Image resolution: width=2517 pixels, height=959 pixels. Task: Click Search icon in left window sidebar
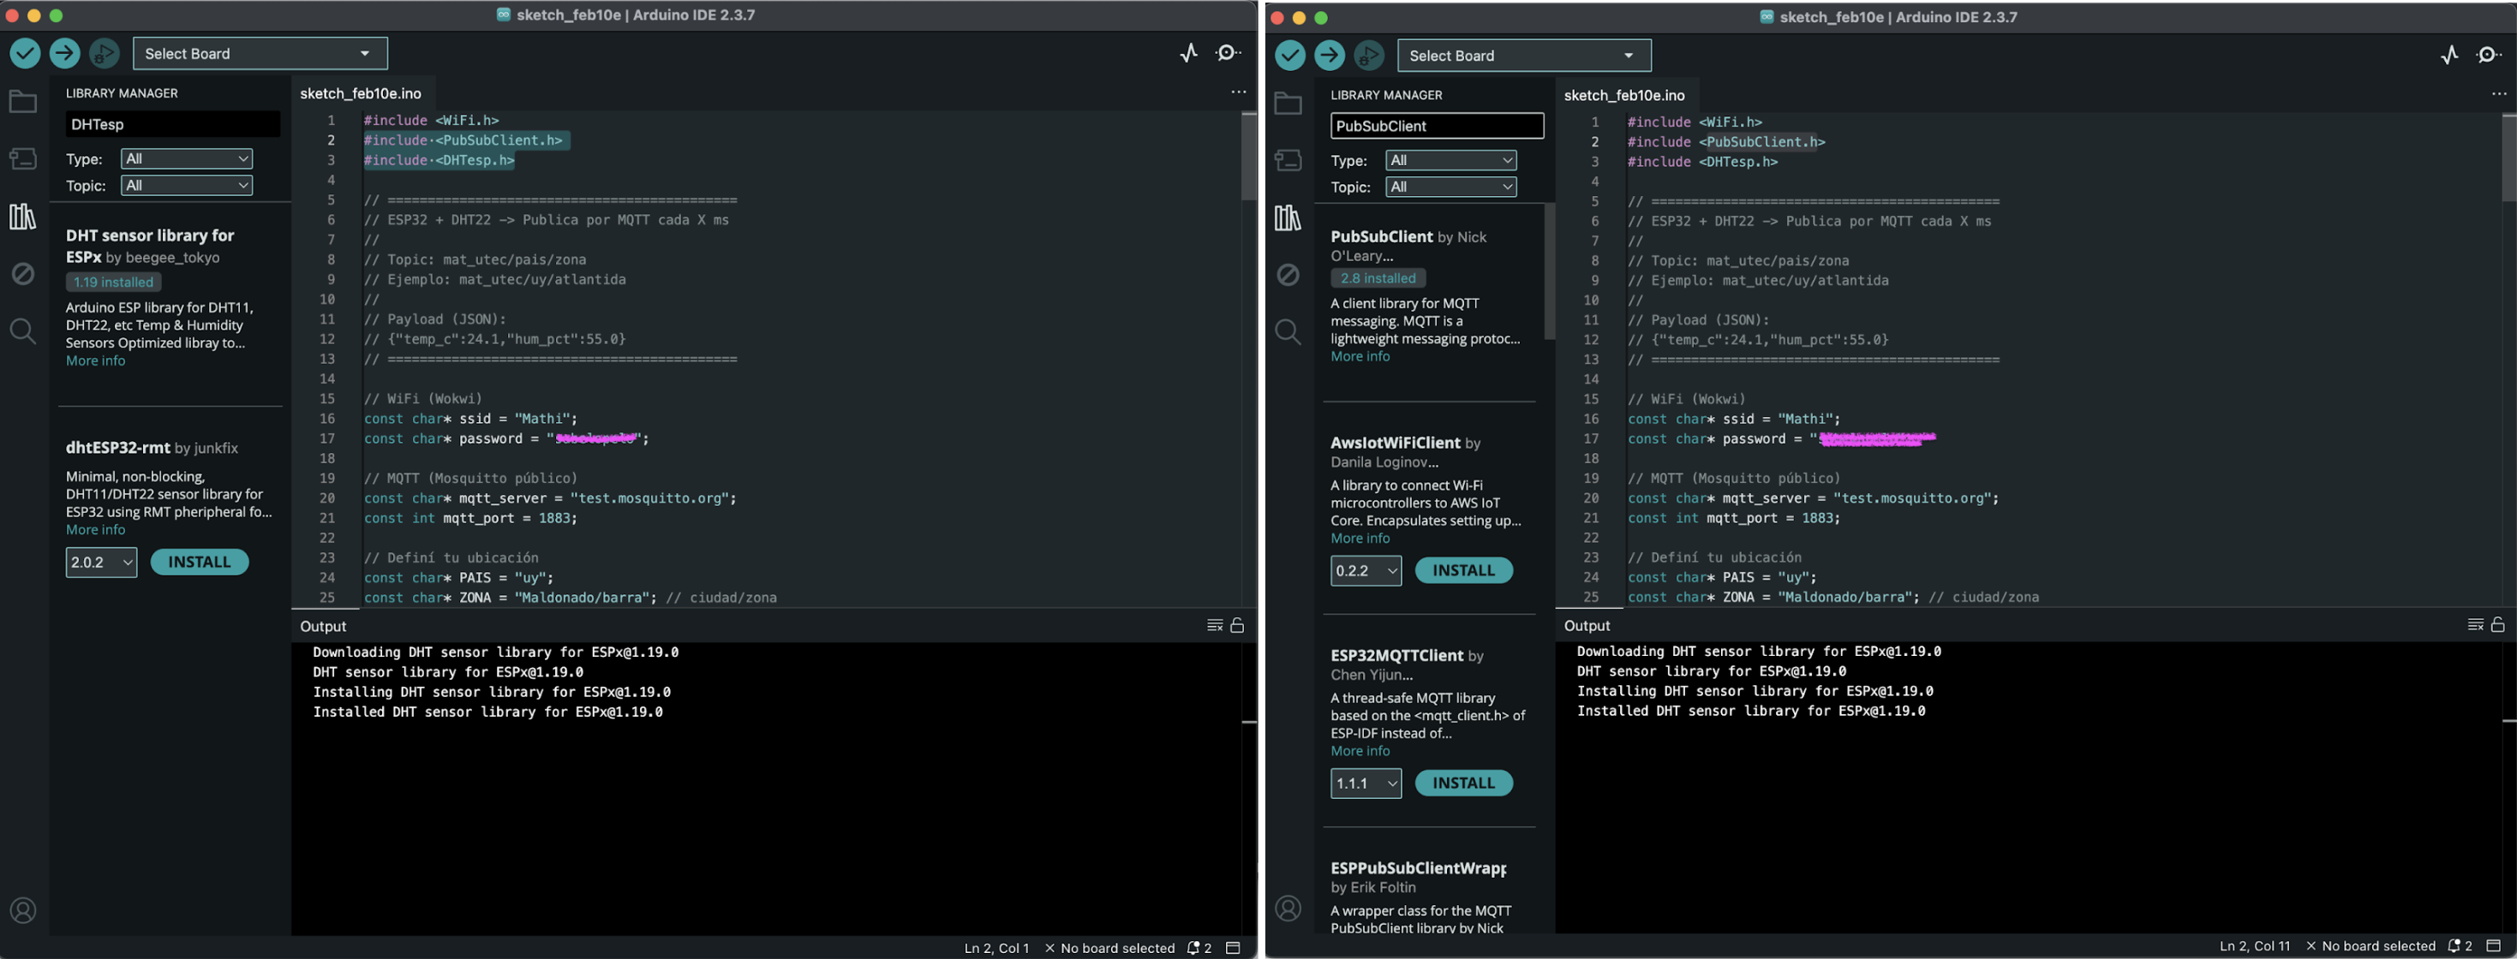[22, 331]
